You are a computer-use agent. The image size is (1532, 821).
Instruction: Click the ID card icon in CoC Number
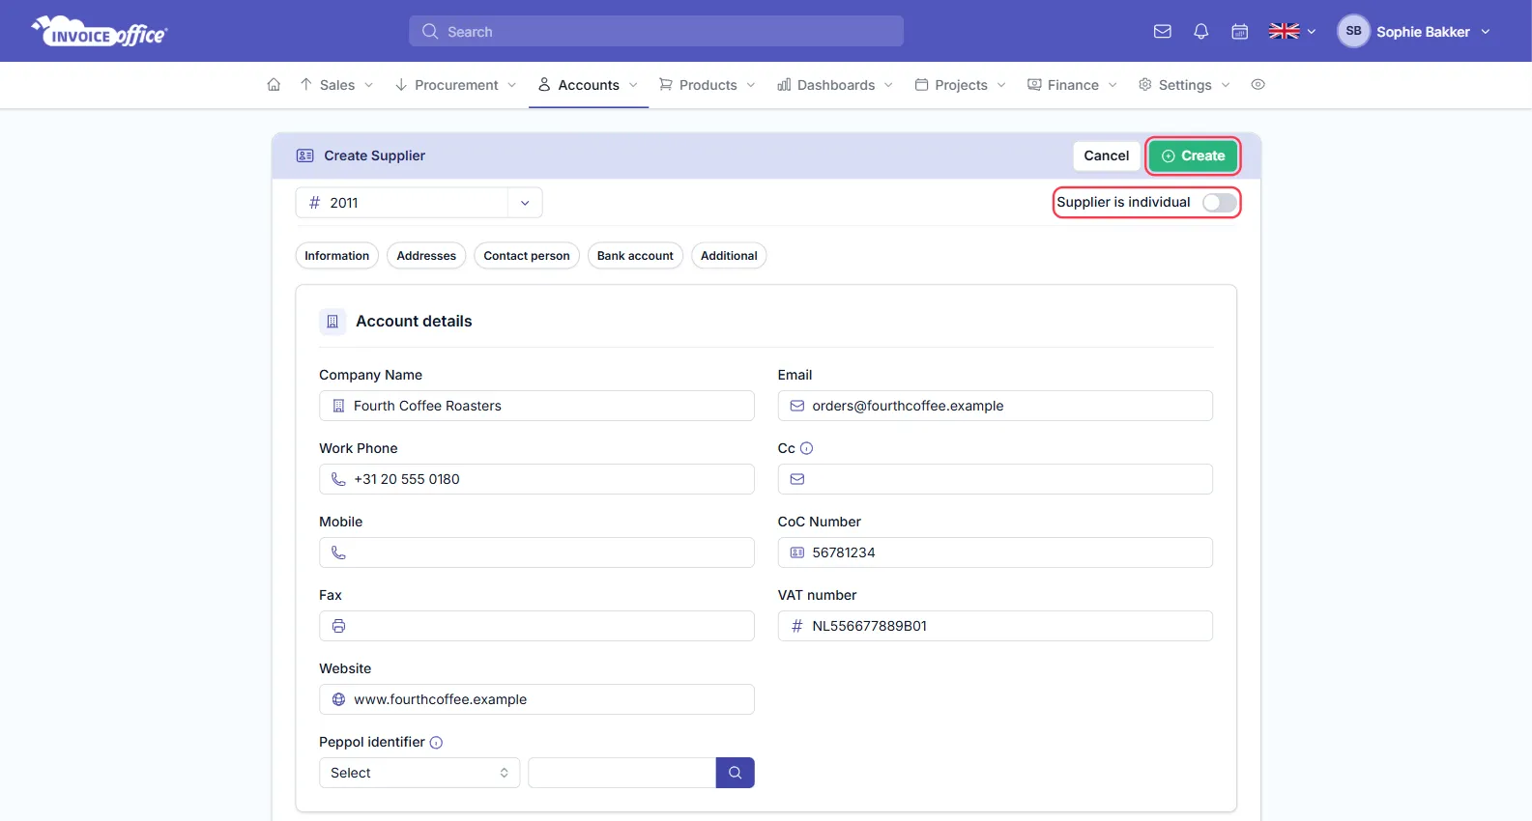pyautogui.click(x=797, y=552)
